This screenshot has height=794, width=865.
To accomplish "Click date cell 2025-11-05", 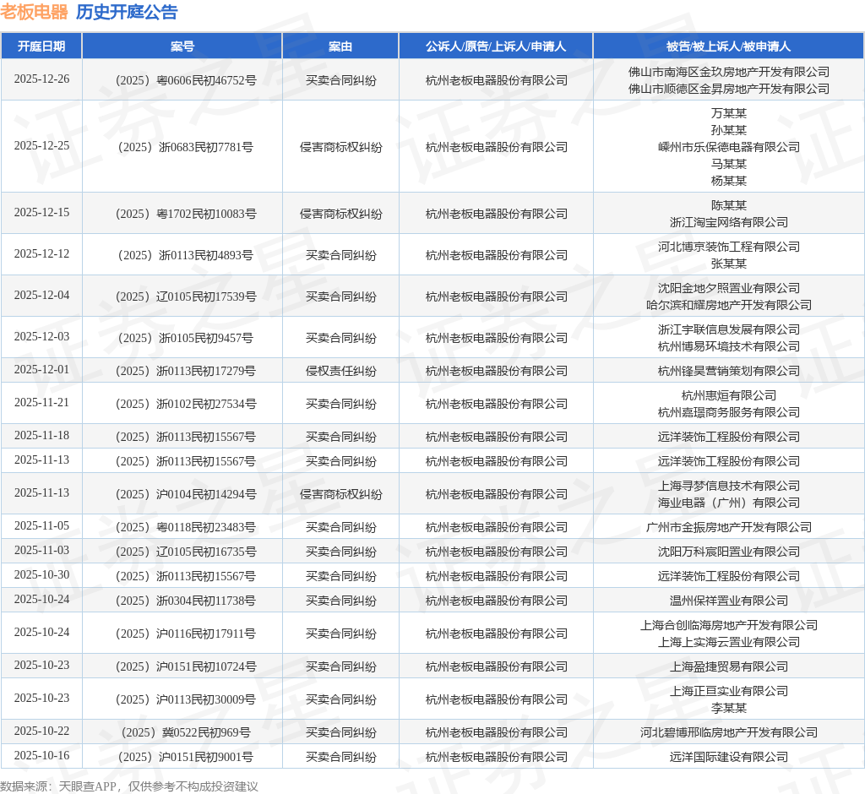I will (42, 526).
